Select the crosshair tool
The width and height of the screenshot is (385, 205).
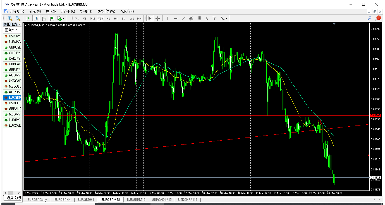(x=158, y=18)
